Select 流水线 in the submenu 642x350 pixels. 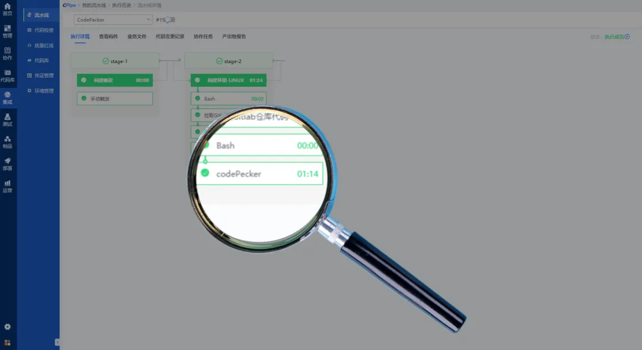click(42, 15)
